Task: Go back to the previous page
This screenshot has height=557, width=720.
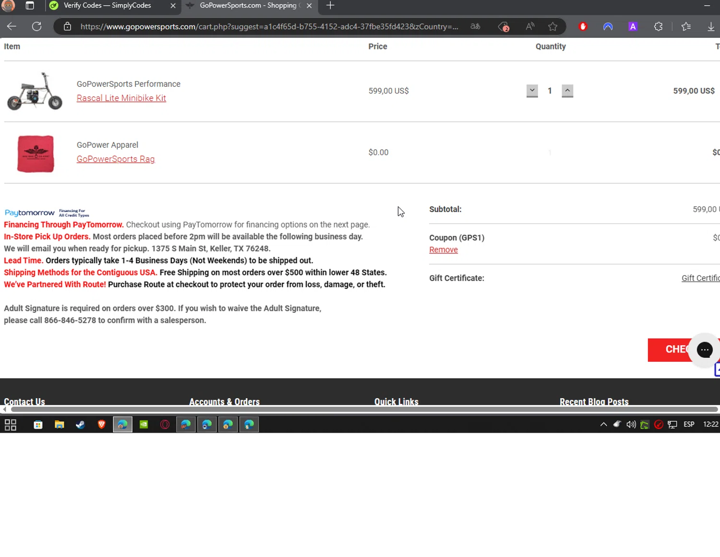Action: pyautogui.click(x=12, y=26)
